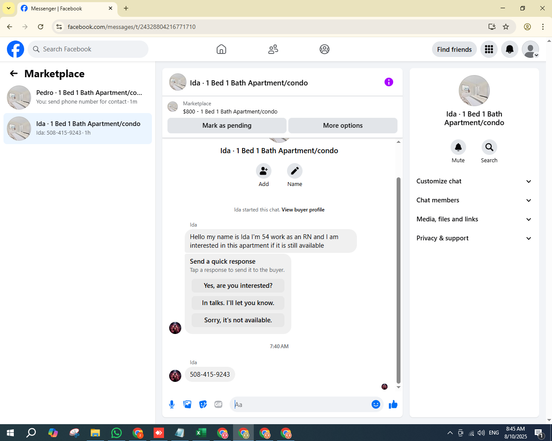Attach a file with the photo icon
The width and height of the screenshot is (552, 441).
pos(187,404)
